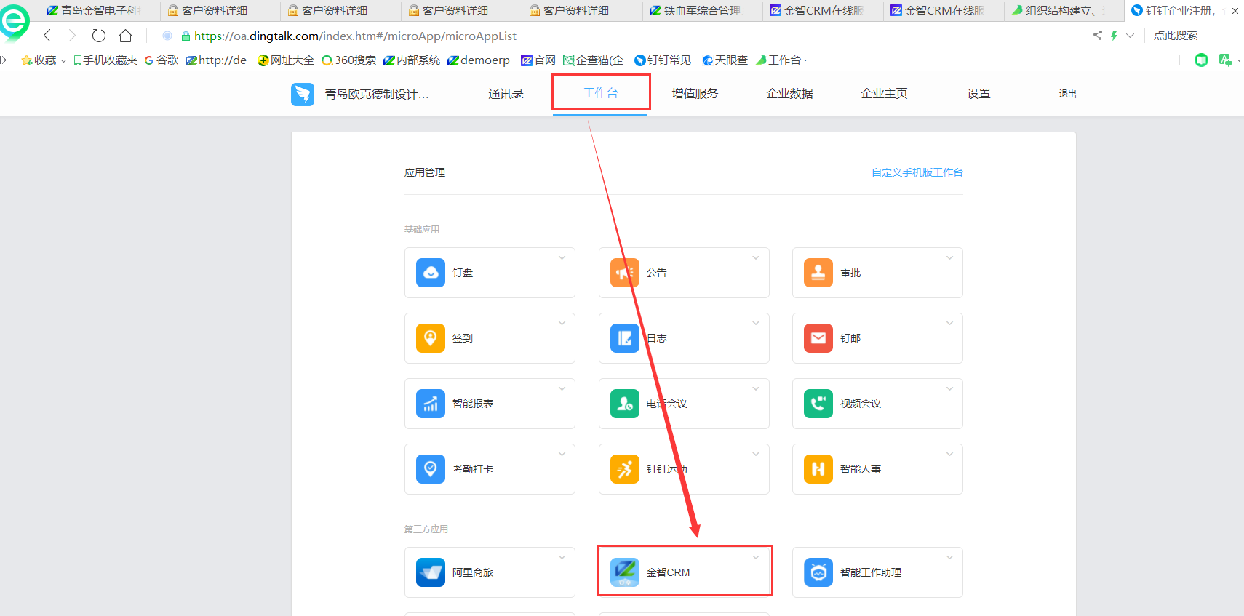
Task: Go back with browser back arrow
Action: coord(47,36)
